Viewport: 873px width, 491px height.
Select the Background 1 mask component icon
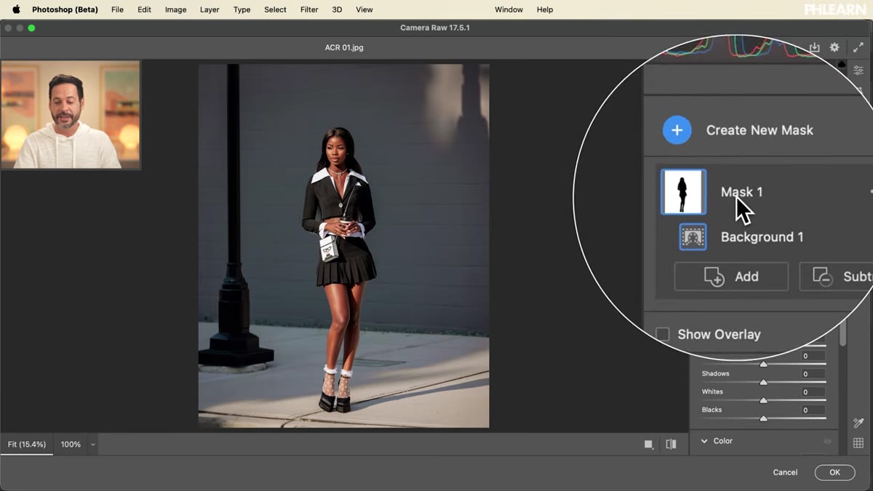point(693,237)
